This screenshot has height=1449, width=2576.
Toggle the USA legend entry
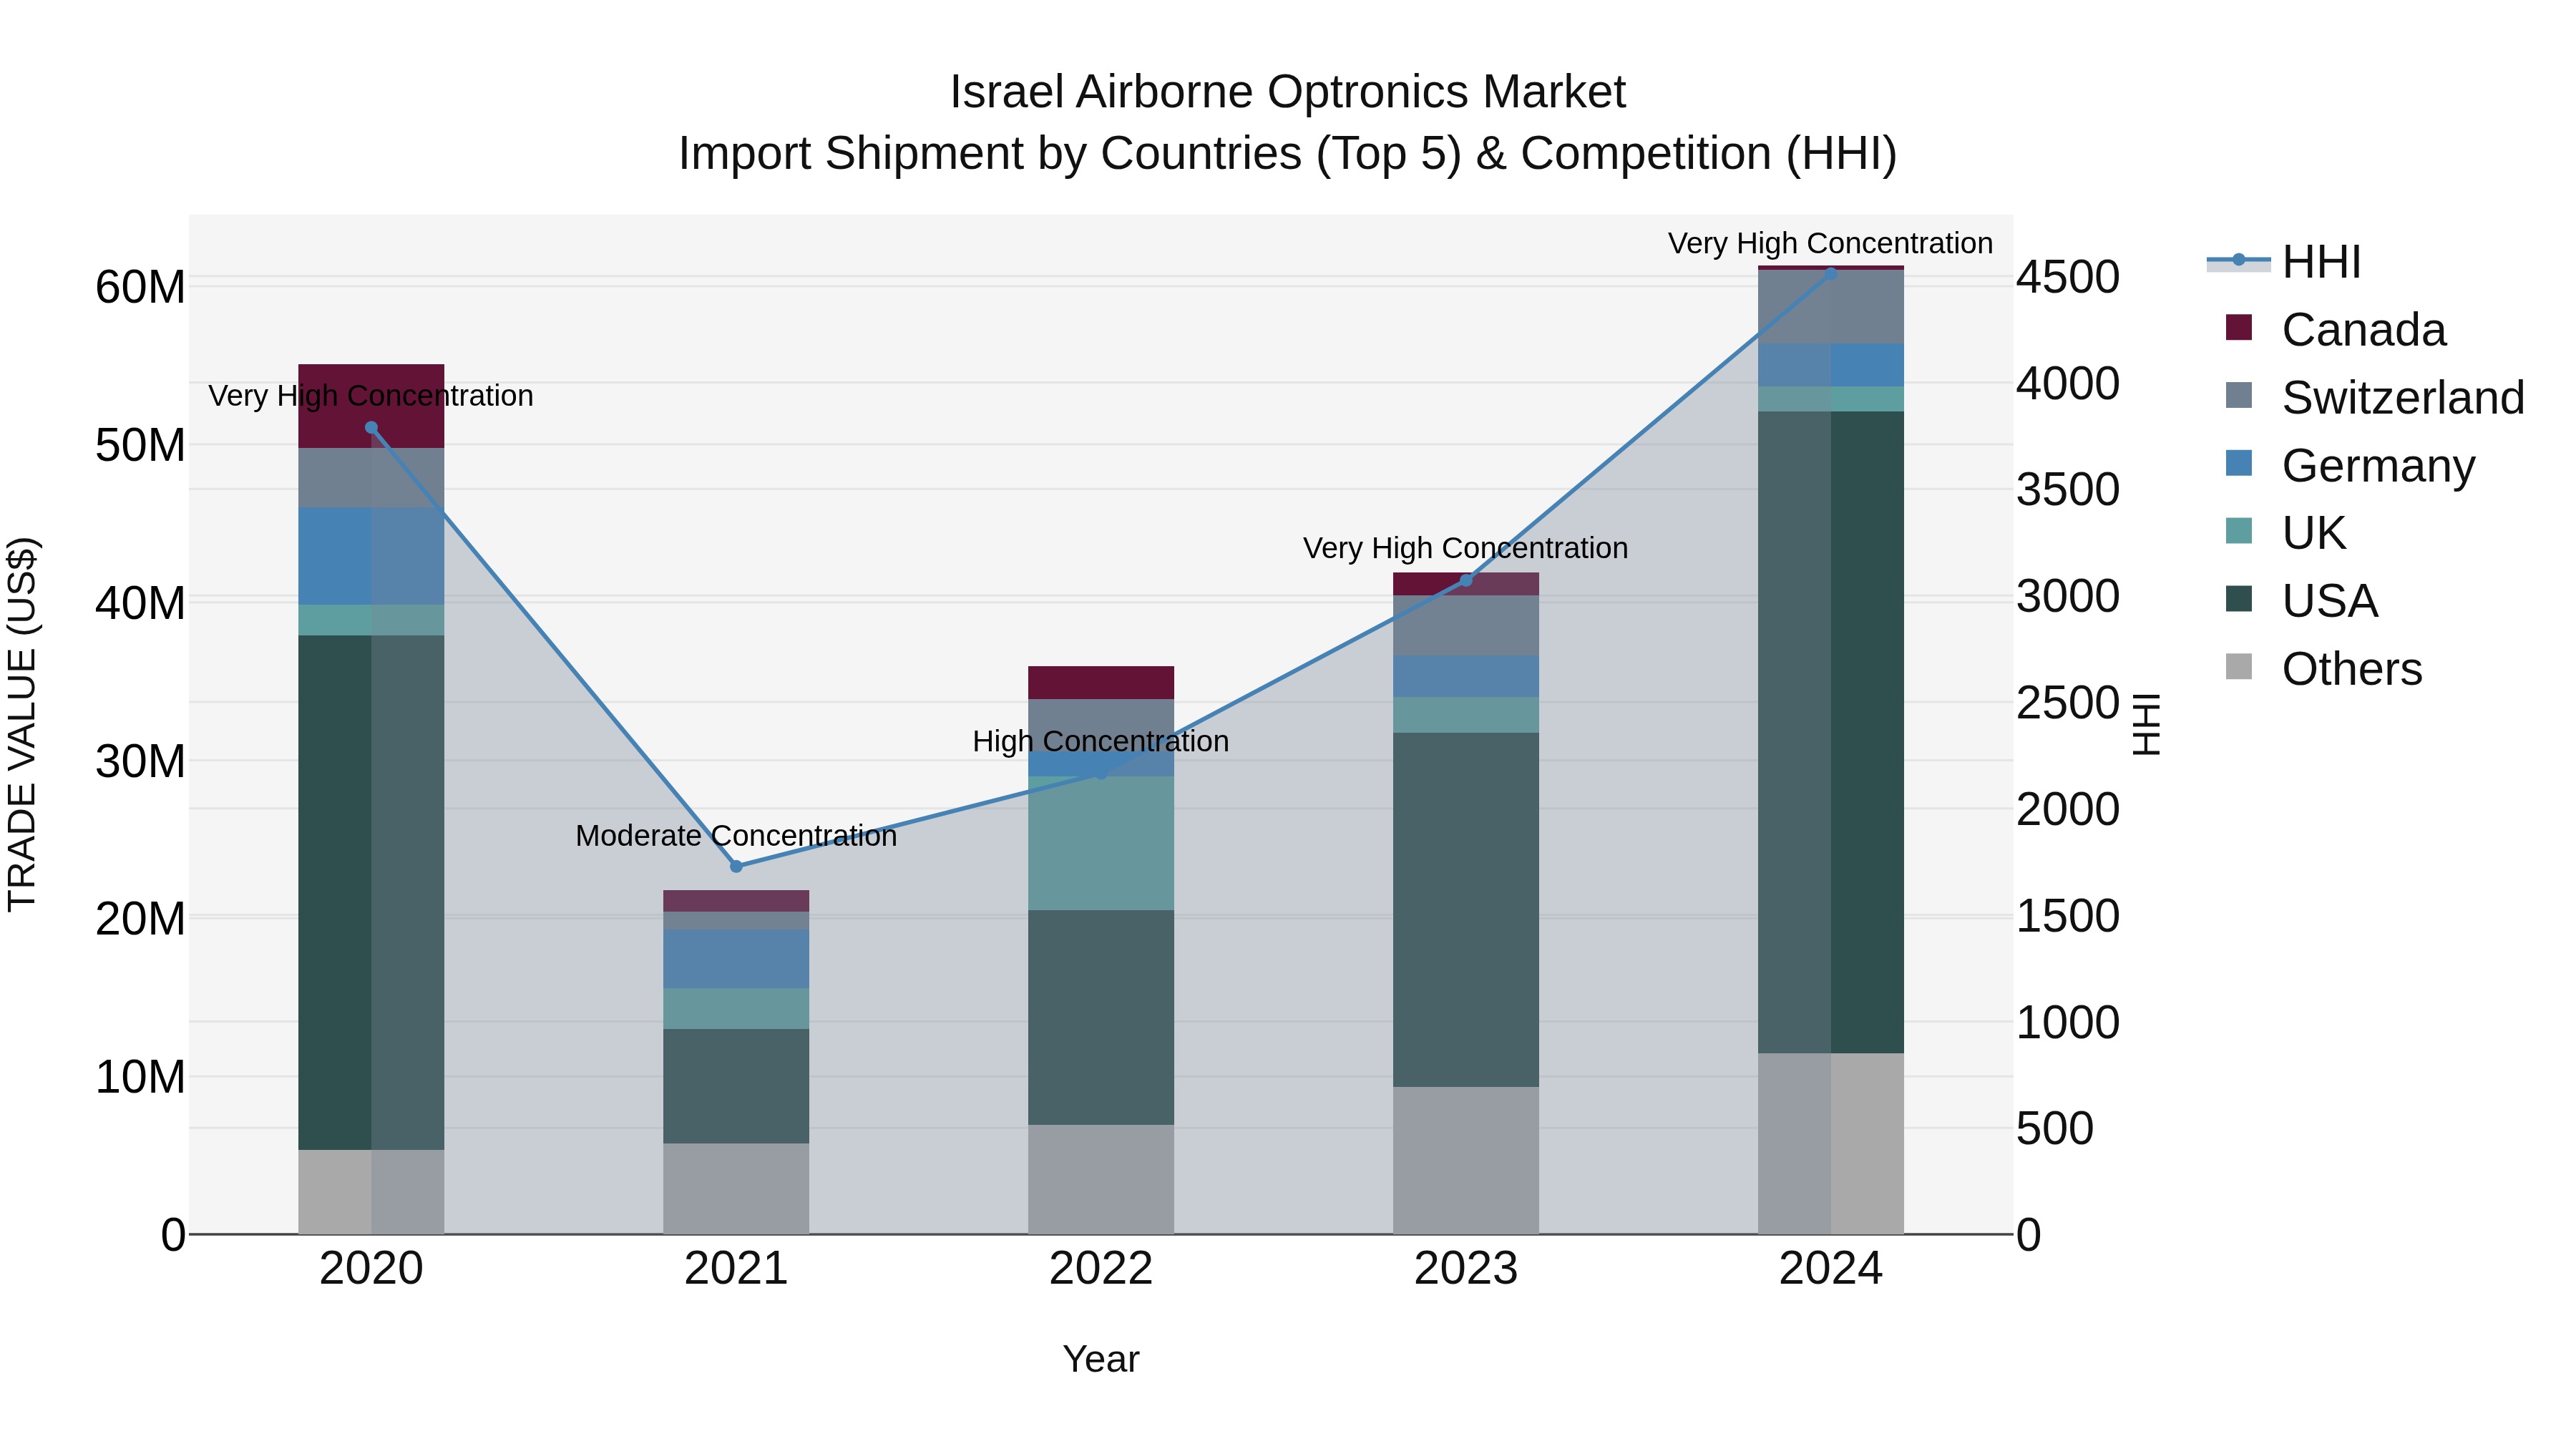(x=2301, y=601)
